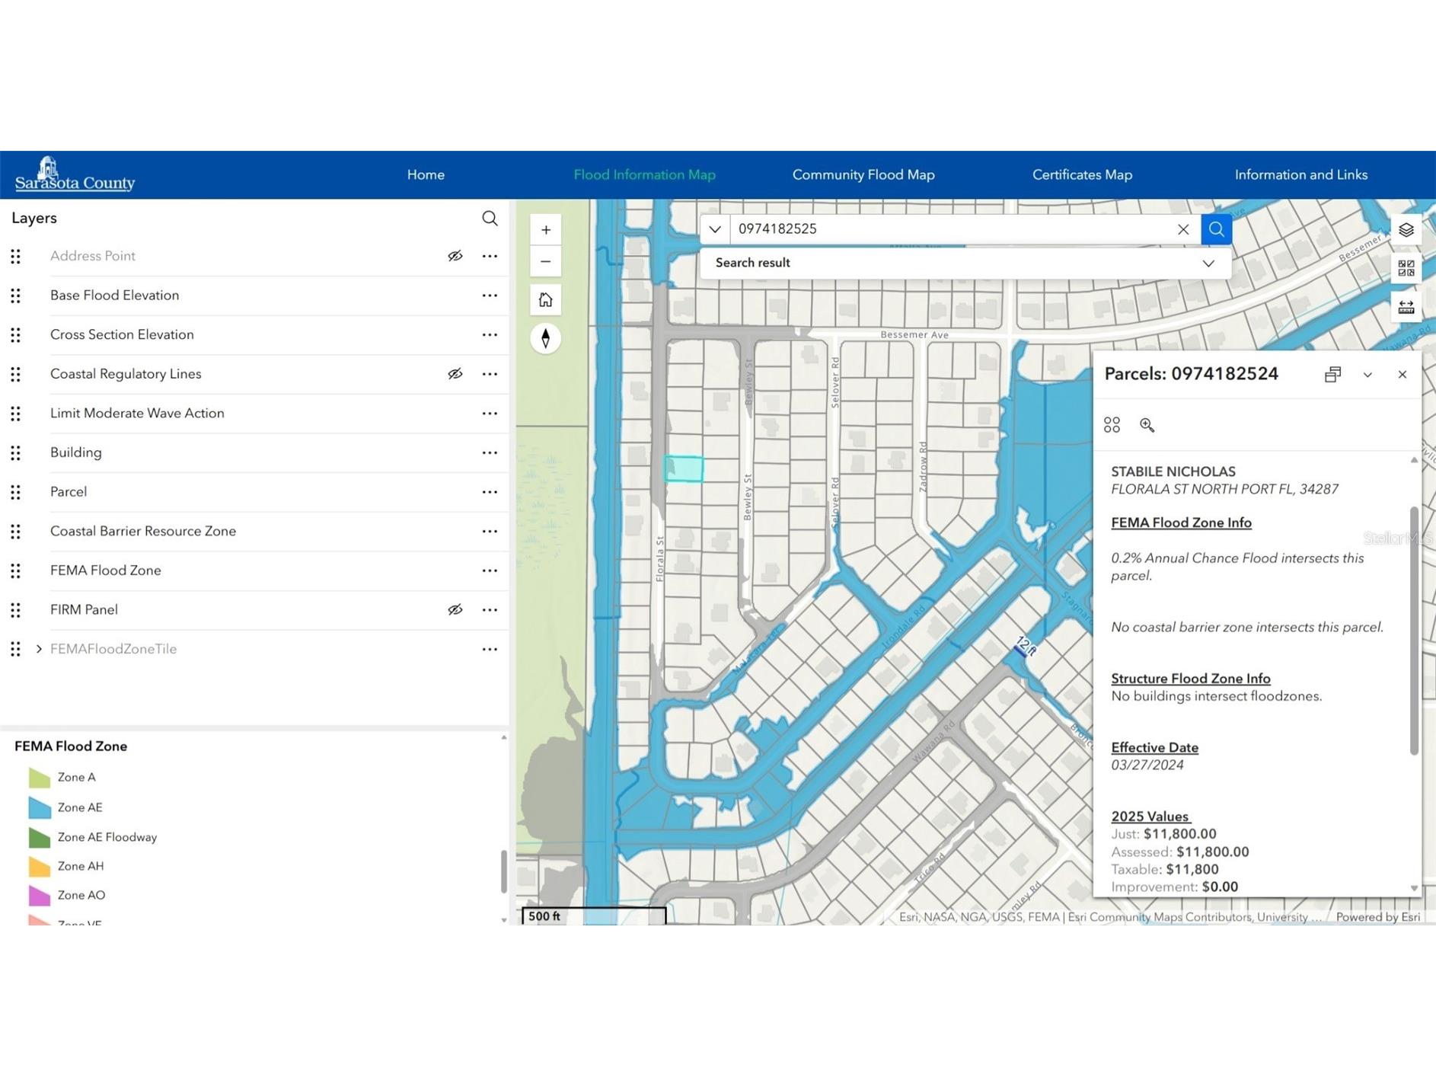
Task: Expand the FEMAFloodZoneTile layer group
Action: pos(39,649)
